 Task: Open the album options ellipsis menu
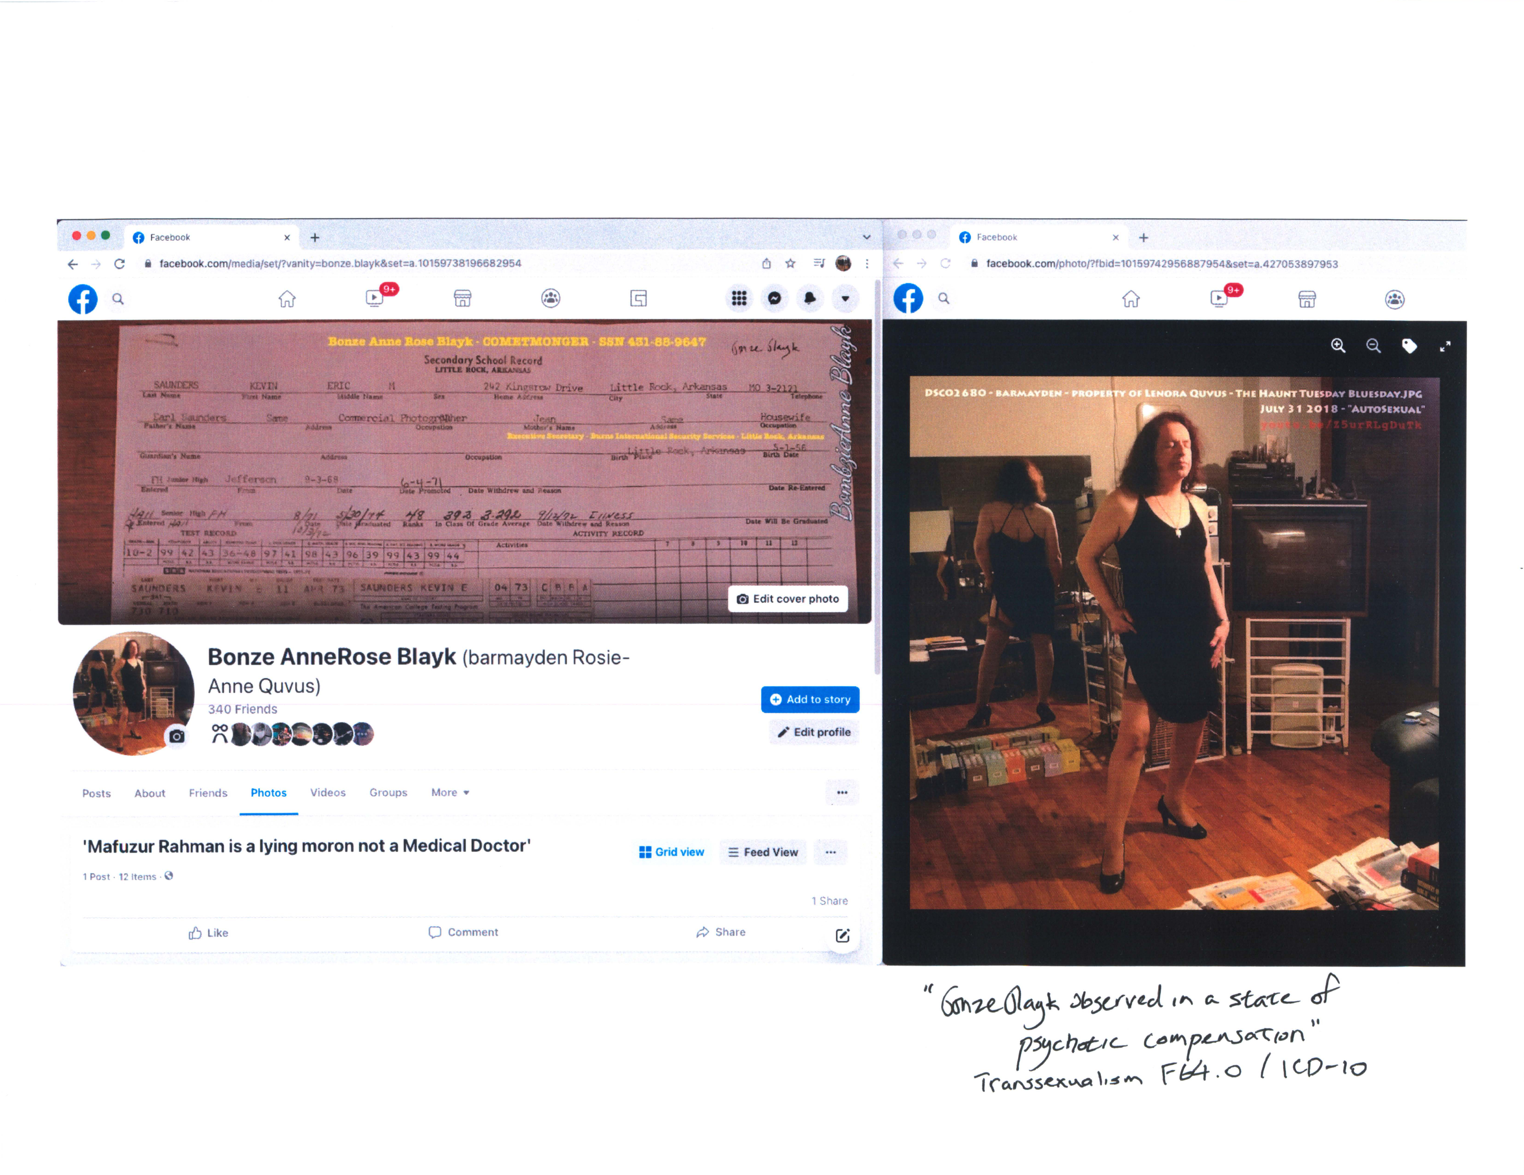(x=831, y=852)
